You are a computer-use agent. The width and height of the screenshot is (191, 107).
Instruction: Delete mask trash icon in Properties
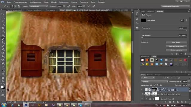coord(186,54)
